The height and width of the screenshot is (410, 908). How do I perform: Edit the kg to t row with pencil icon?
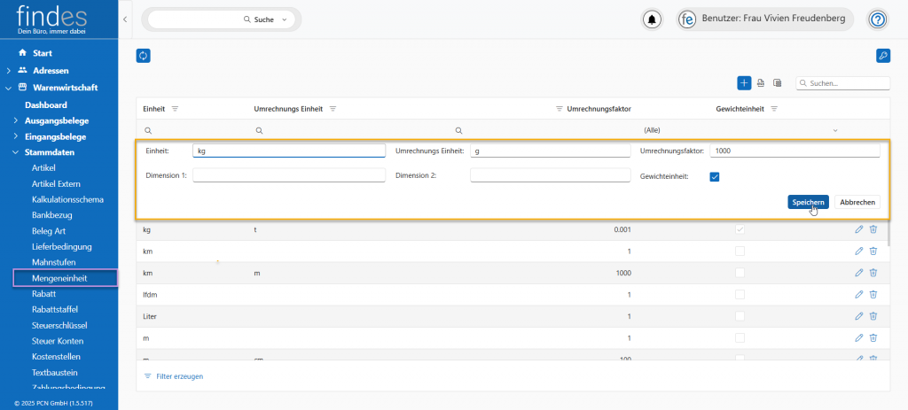click(x=858, y=229)
